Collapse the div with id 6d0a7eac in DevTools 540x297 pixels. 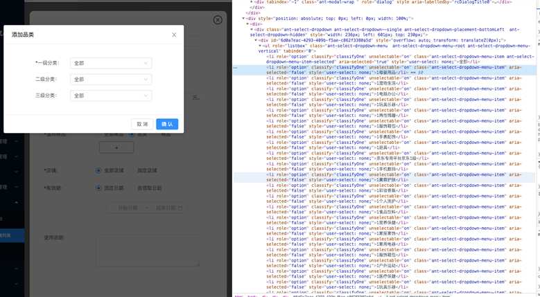click(x=256, y=40)
